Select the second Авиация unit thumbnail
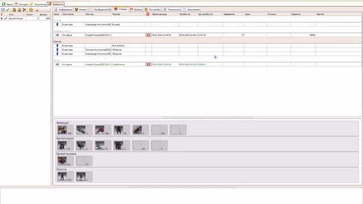Viewport: 363px width, 204px height. tap(81, 130)
